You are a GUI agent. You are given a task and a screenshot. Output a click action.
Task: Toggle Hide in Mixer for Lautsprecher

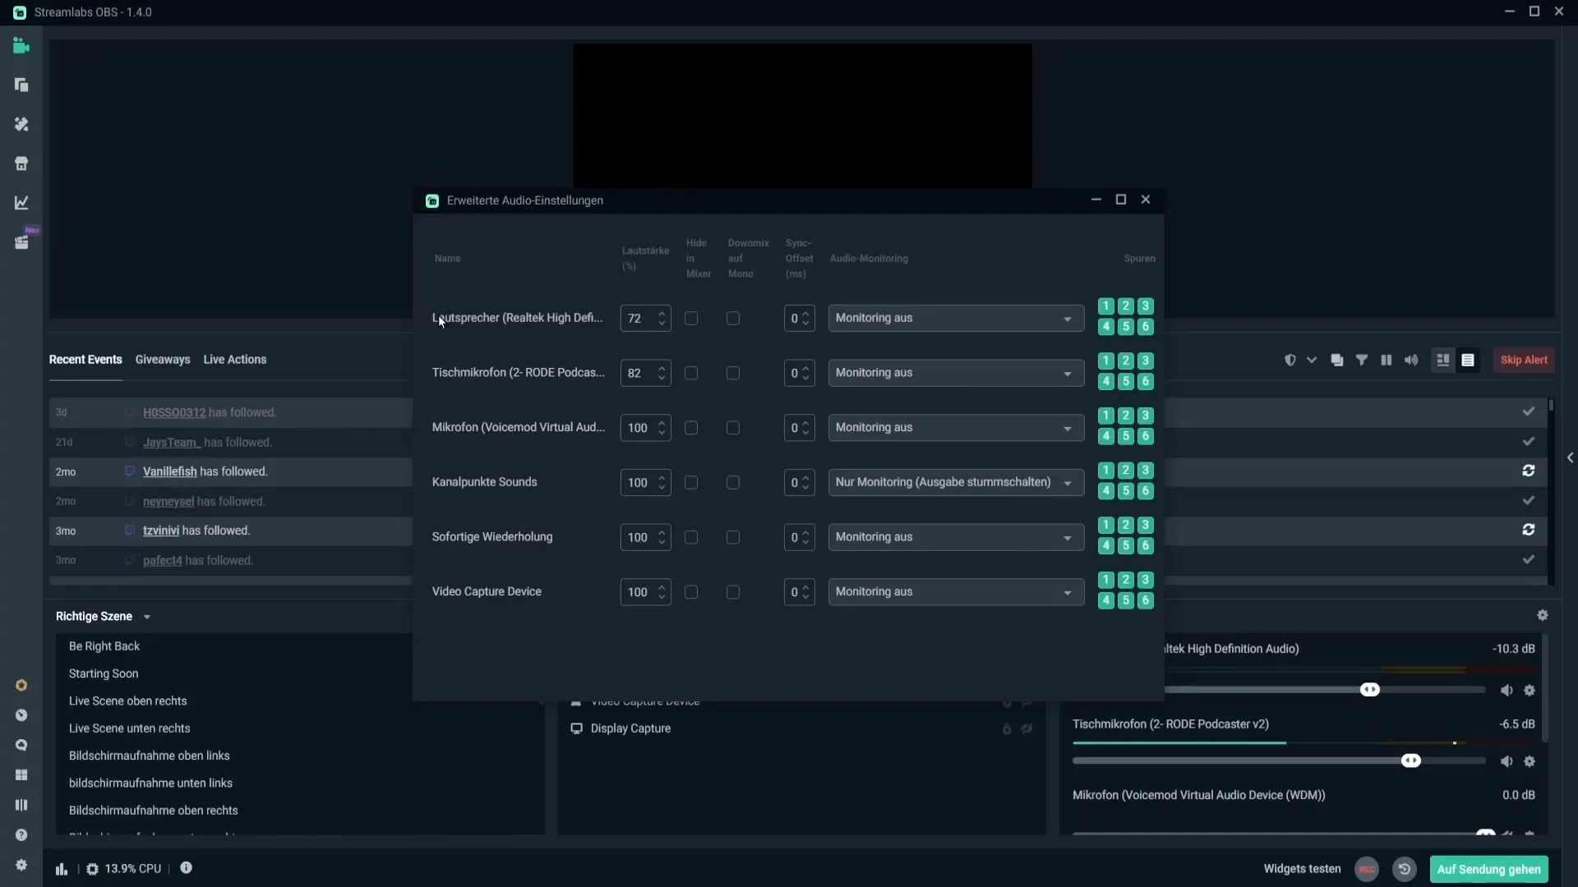(691, 319)
